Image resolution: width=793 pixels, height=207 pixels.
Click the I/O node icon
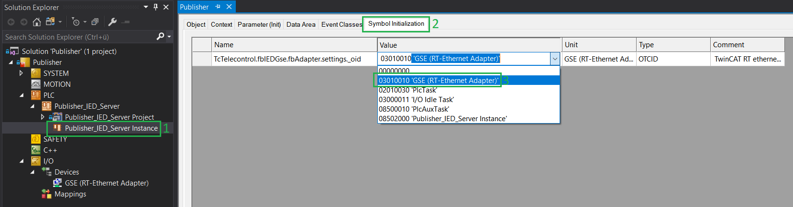[36, 161]
